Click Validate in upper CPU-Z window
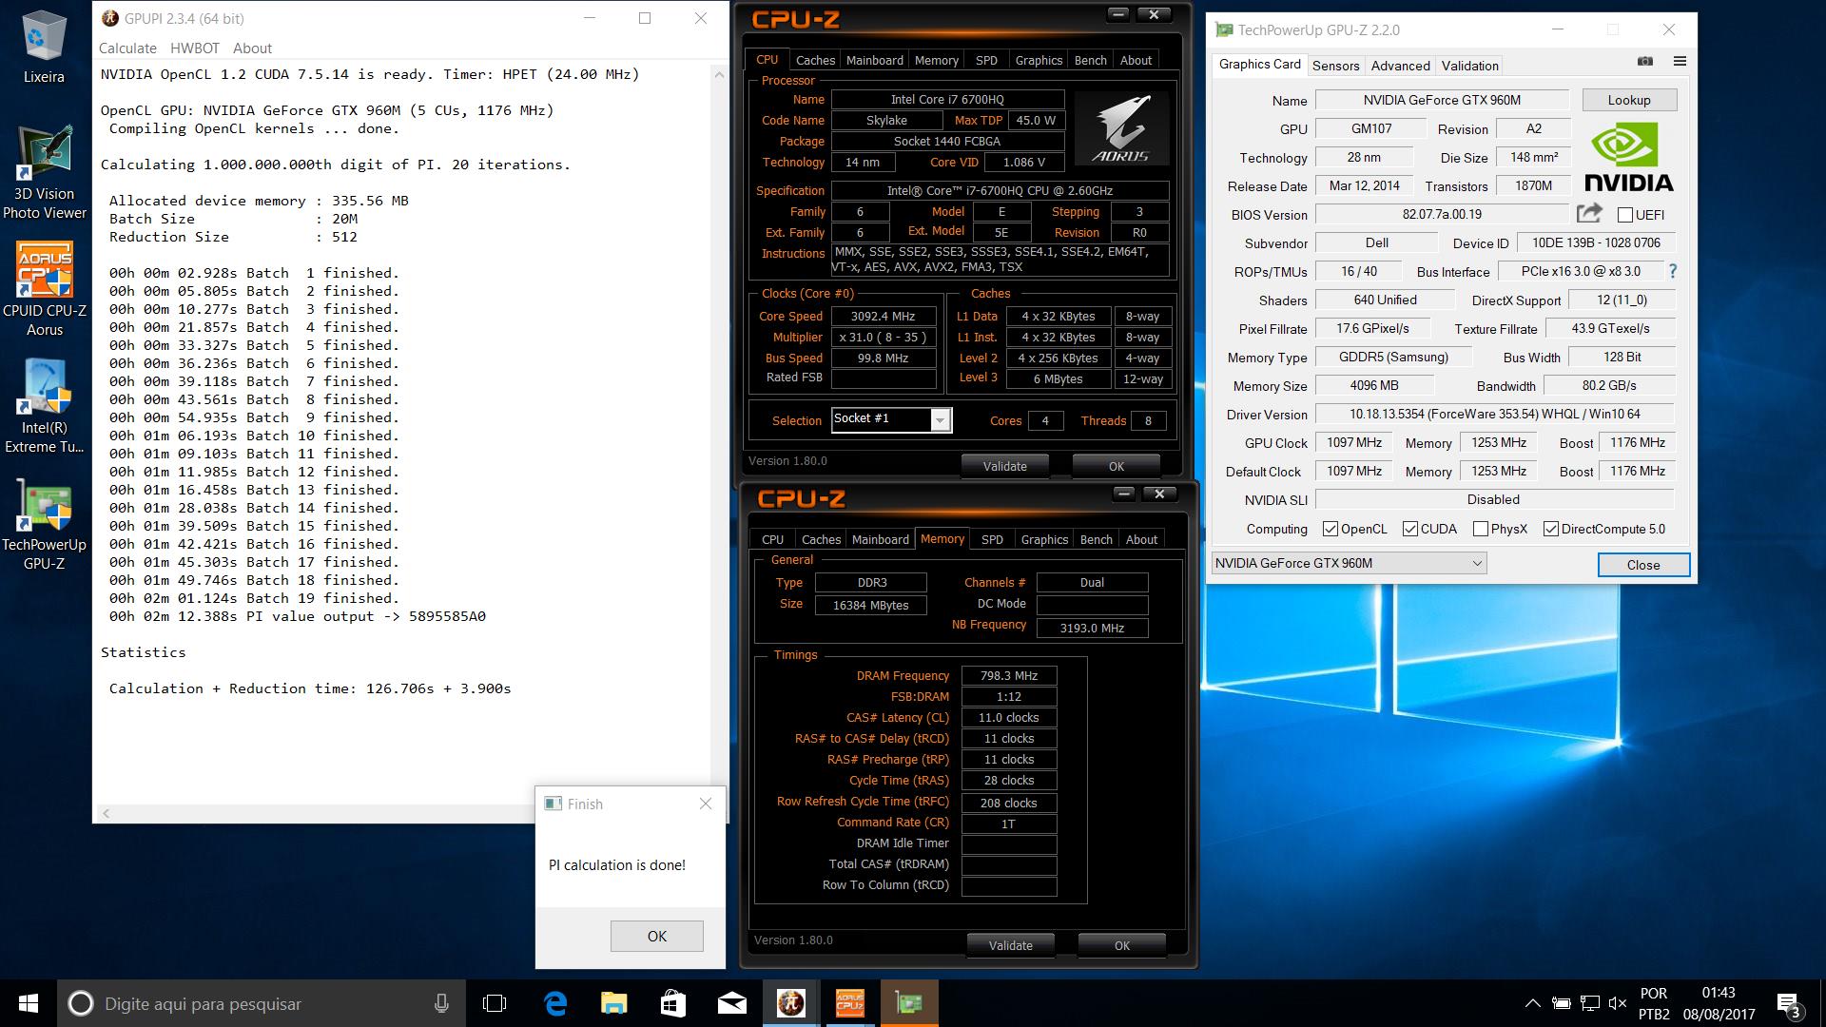The width and height of the screenshot is (1826, 1027). coord(1004,466)
